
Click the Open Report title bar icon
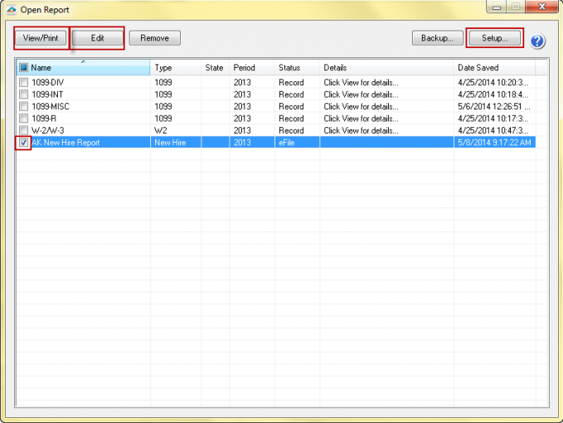tap(11, 9)
